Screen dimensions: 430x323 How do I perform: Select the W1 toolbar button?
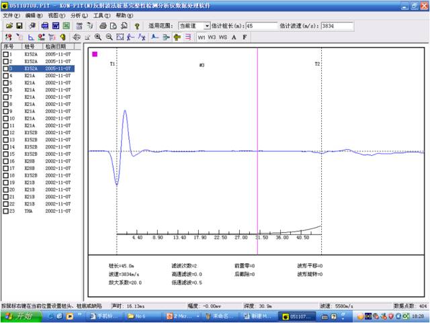click(202, 38)
